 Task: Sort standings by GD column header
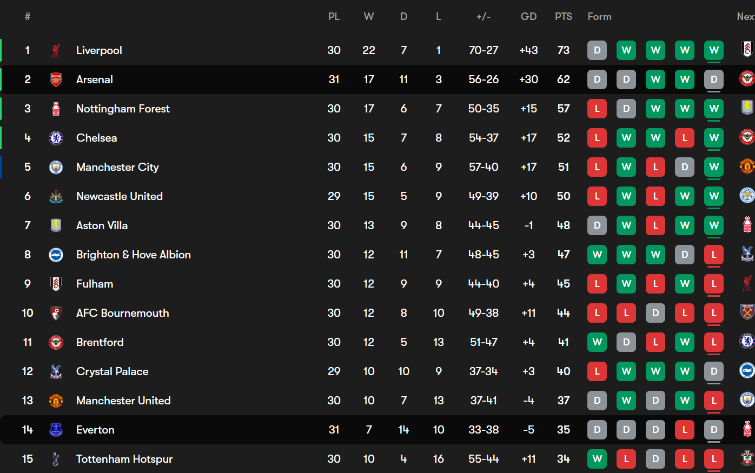[528, 17]
